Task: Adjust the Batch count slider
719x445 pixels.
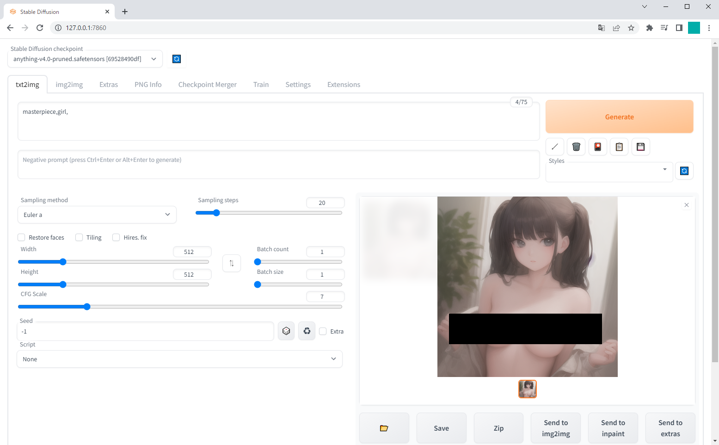Action: pyautogui.click(x=298, y=262)
